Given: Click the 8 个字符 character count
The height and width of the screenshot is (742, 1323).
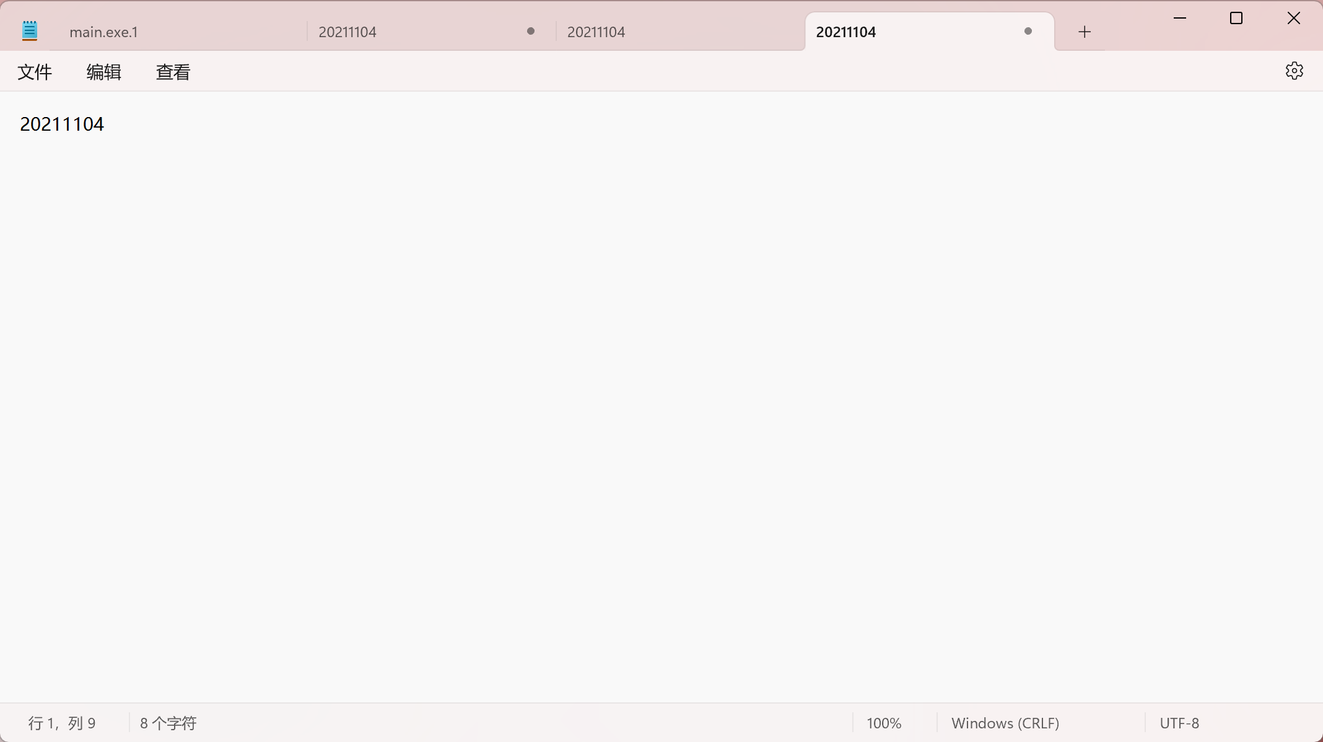Looking at the screenshot, I should click(168, 723).
